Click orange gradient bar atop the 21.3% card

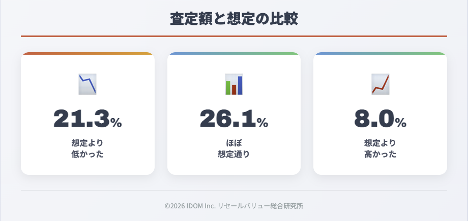[87, 53]
